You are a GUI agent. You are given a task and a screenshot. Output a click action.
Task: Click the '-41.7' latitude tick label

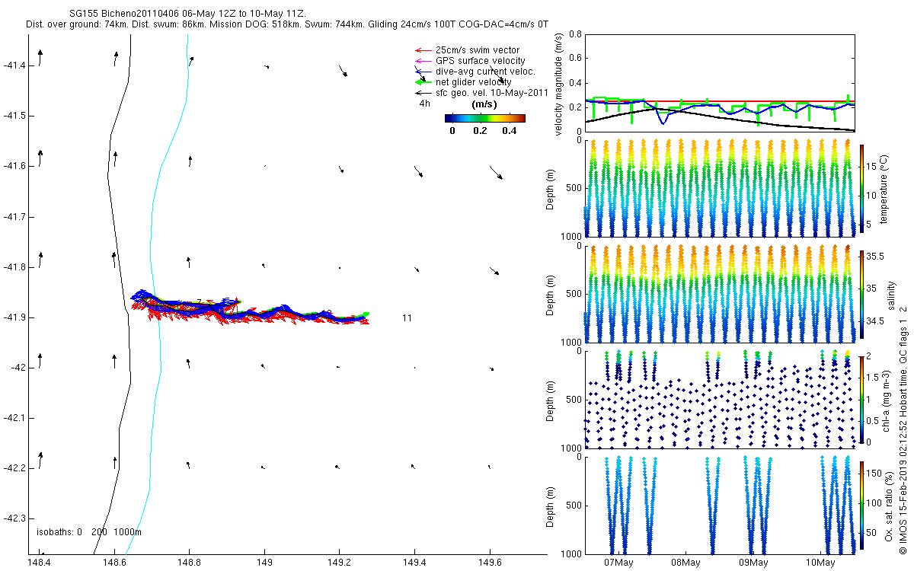click(15, 217)
